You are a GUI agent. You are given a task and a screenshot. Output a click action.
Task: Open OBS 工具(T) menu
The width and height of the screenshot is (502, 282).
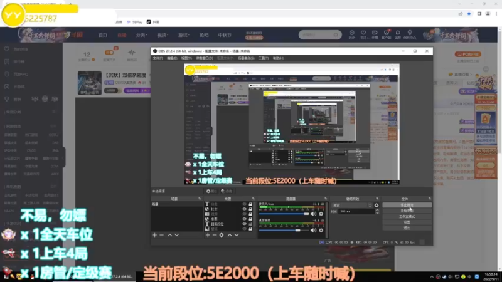coord(264,58)
